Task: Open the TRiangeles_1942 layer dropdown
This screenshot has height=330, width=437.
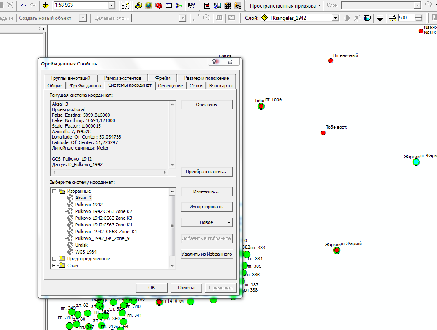Action: [335, 18]
